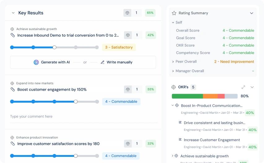
Task: Click the 3 - Satisfactory rating label
Action: click(119, 47)
